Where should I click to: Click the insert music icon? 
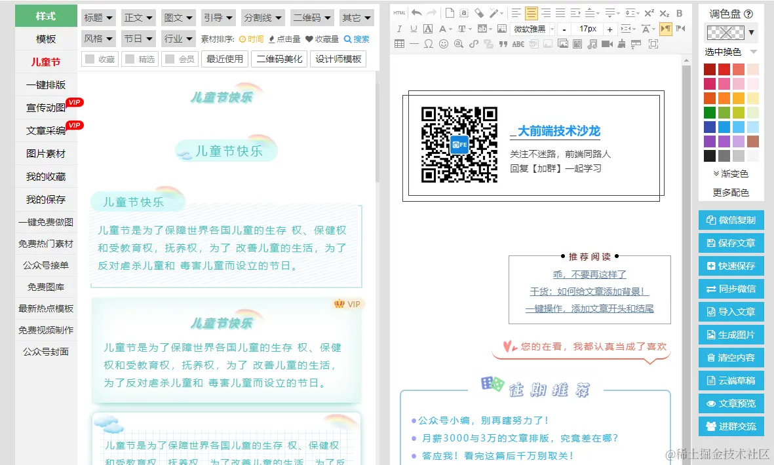coord(592,43)
